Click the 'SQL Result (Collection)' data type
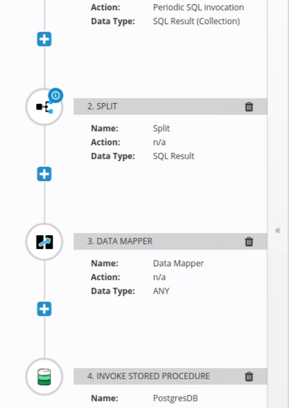This screenshot has width=289, height=408. pyautogui.click(x=196, y=21)
